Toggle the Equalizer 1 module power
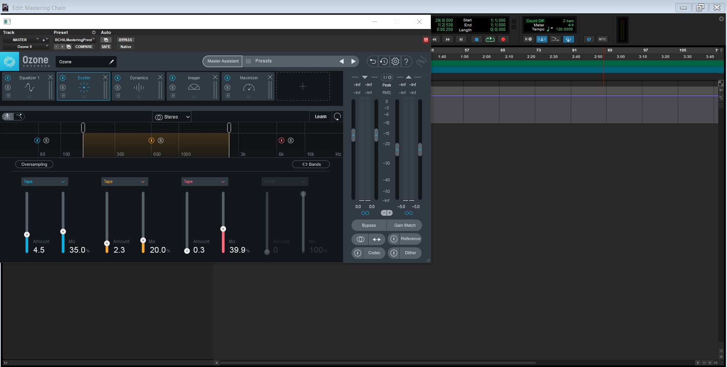Viewport: 727px width, 367px height. (8, 78)
